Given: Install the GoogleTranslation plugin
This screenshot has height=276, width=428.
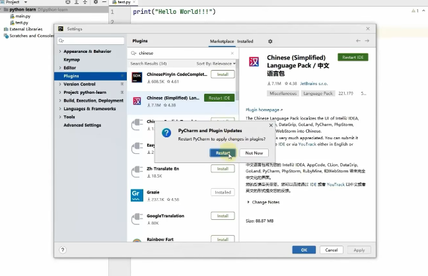Looking at the screenshot, I should pyautogui.click(x=223, y=216).
